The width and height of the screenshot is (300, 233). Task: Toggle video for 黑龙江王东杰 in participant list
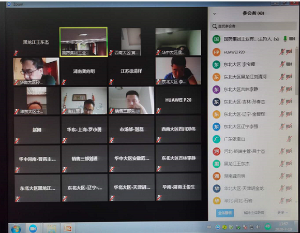click(x=289, y=164)
